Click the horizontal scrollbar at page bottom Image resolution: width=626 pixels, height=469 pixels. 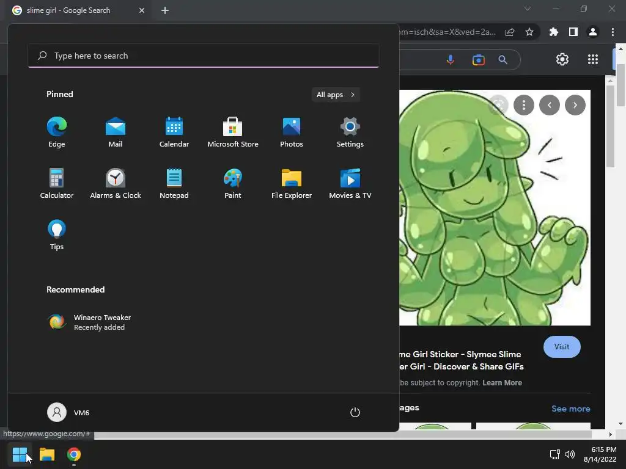[342, 434]
